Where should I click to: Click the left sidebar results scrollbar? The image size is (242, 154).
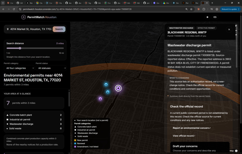pos(69,99)
